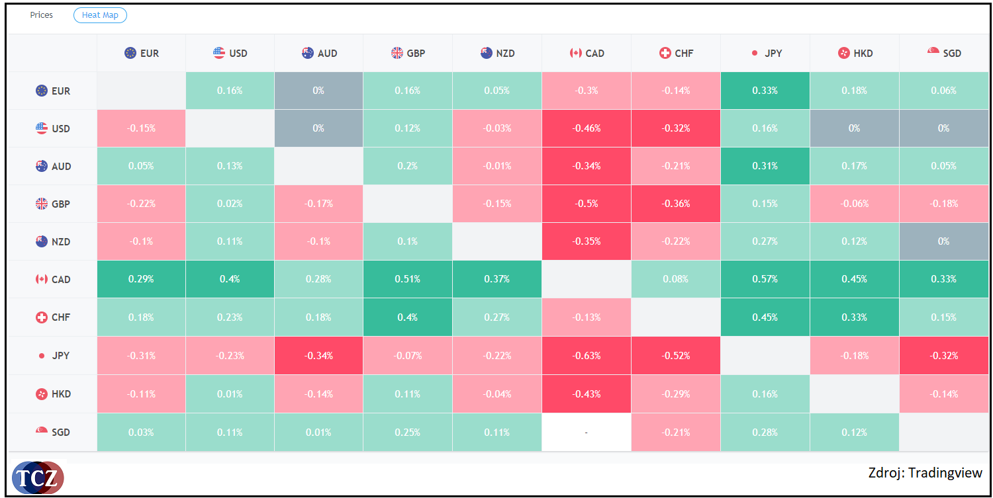Select the Heat Map tab

pos(100,15)
